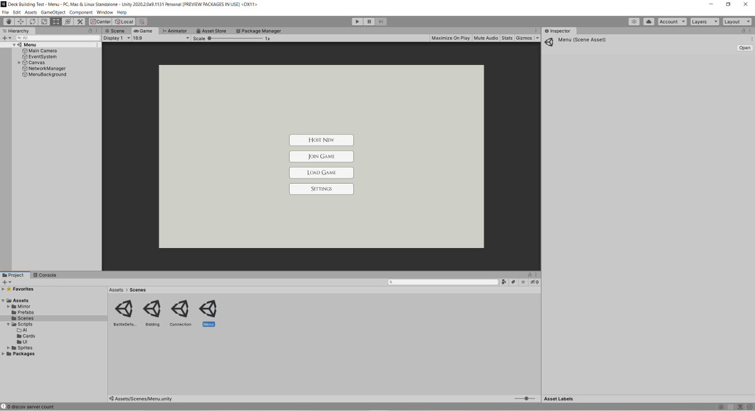Focus the Project search field
Viewport: 755px width, 411px height.
click(443, 282)
